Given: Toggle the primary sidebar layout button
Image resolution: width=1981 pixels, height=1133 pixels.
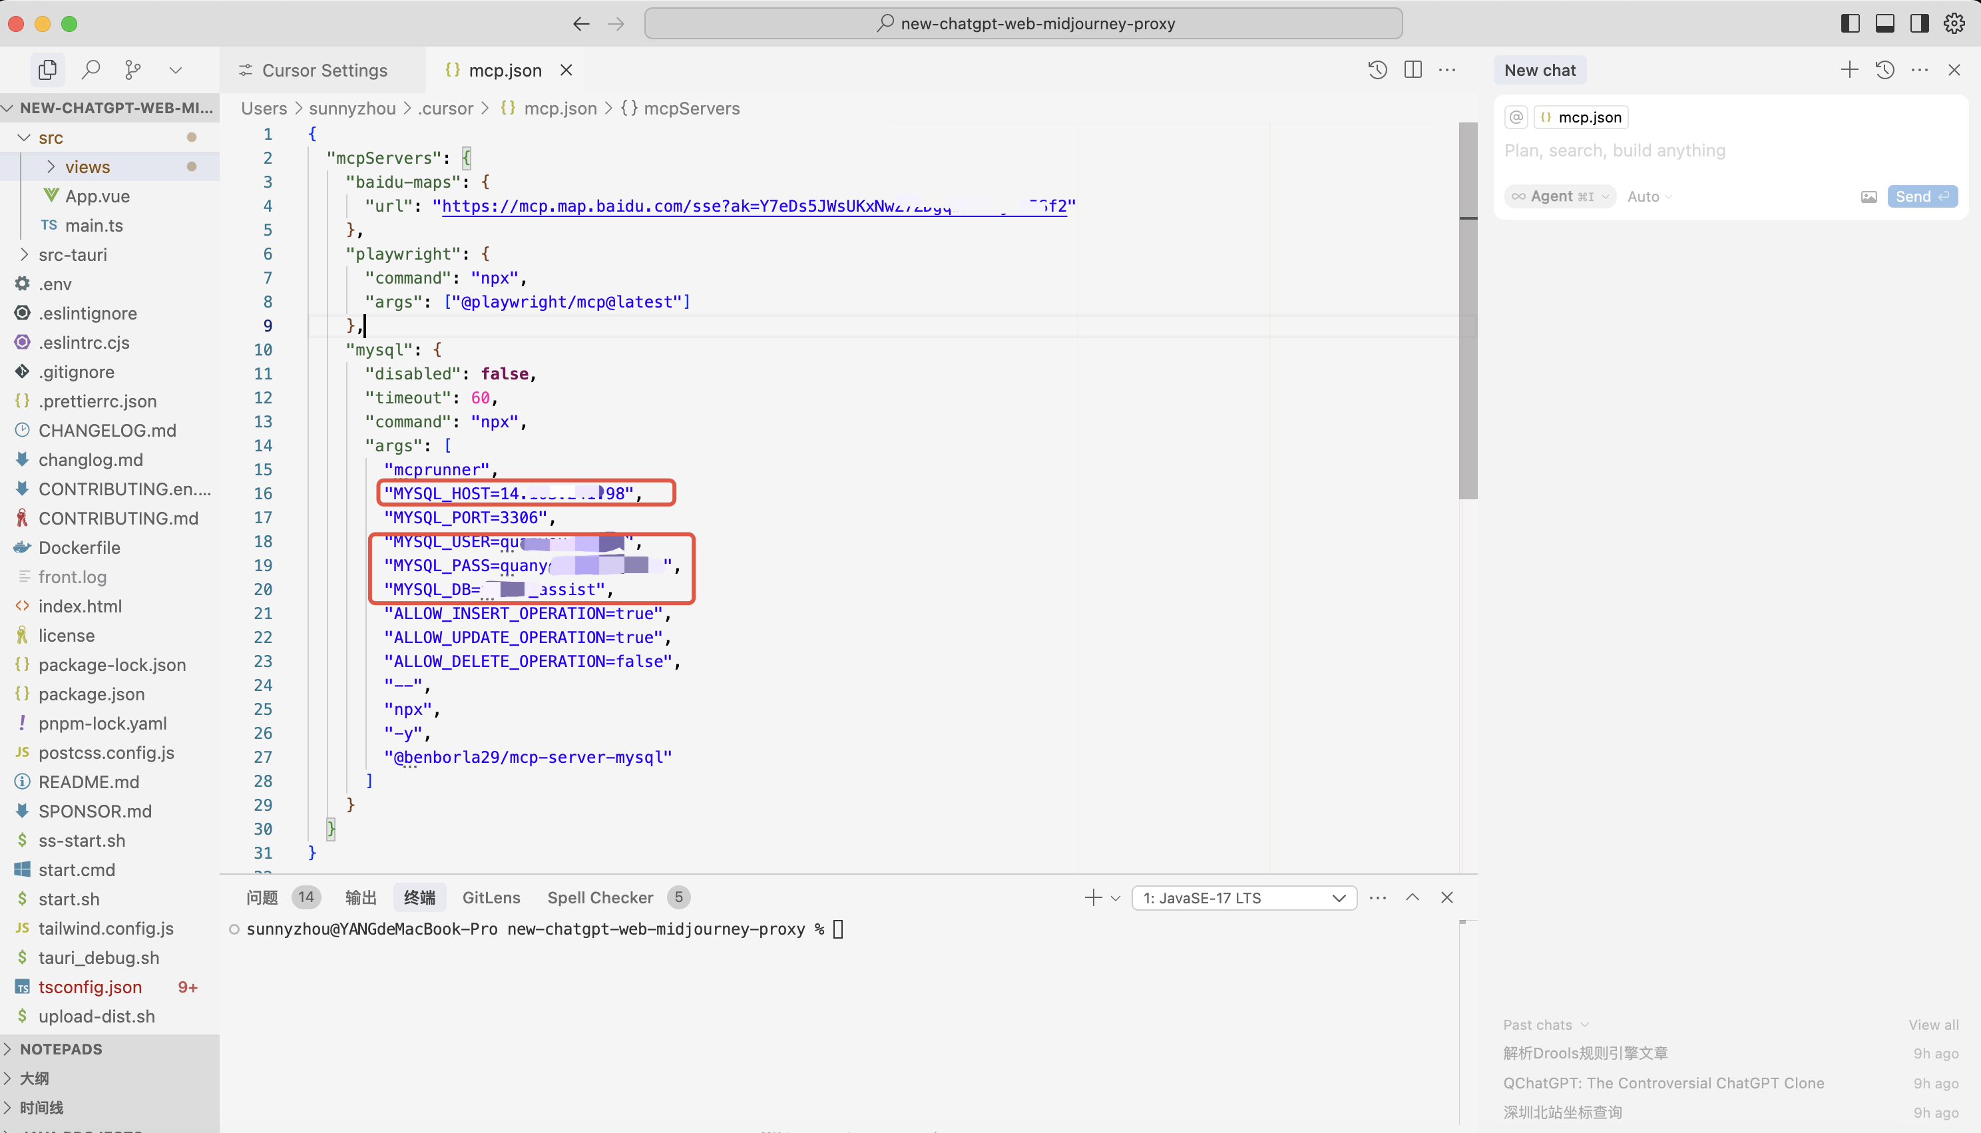Looking at the screenshot, I should pyautogui.click(x=1851, y=23).
